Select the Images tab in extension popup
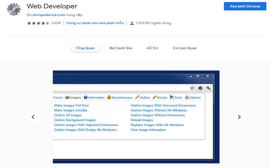270x168 pixels. [73, 97]
